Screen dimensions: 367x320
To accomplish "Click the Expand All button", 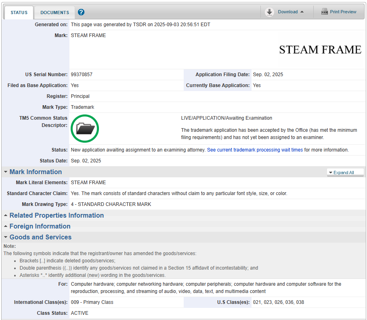I will [345, 172].
